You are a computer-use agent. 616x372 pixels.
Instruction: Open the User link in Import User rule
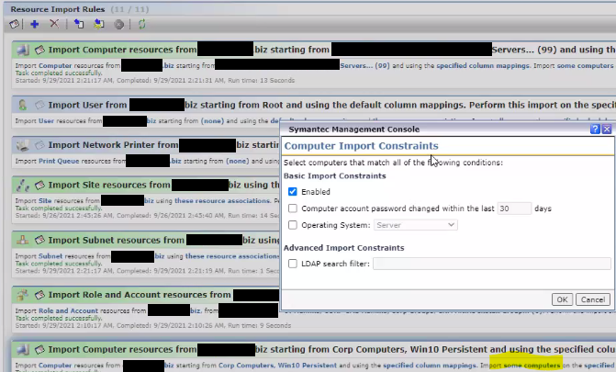click(46, 120)
